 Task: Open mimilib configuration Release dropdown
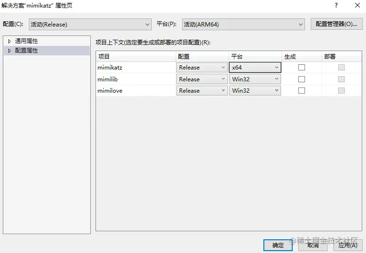(202, 79)
